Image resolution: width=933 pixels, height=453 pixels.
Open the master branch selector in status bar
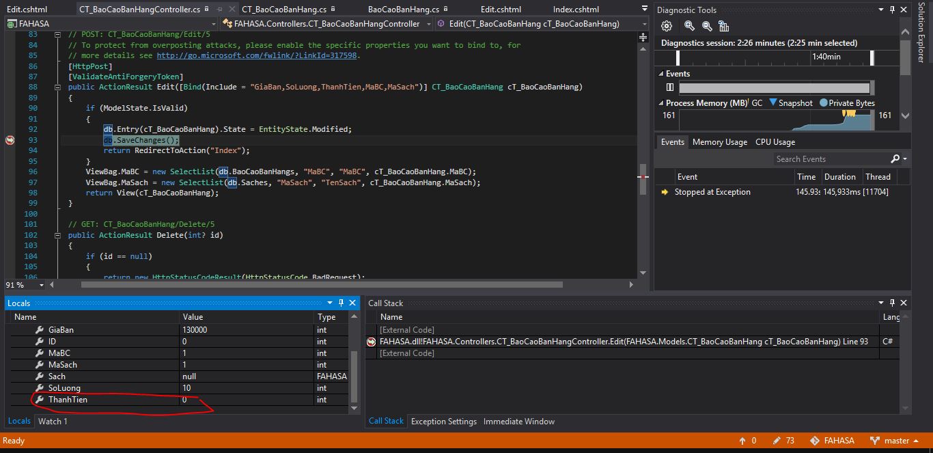(895, 441)
